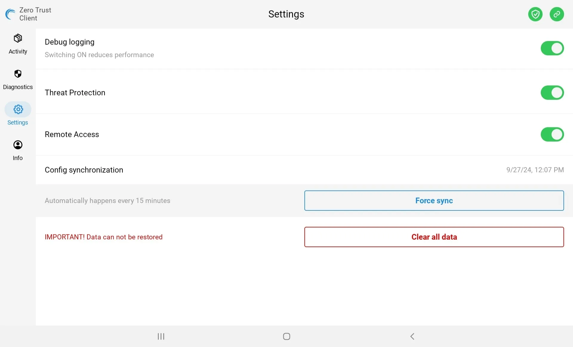Click the Settings page title
Image resolution: width=573 pixels, height=347 pixels.
(x=286, y=14)
